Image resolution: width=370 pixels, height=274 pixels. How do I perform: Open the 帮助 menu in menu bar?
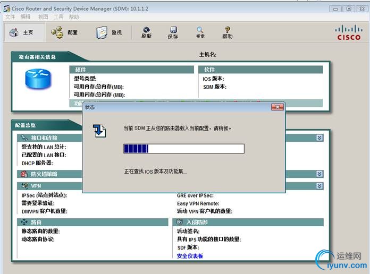(74, 17)
